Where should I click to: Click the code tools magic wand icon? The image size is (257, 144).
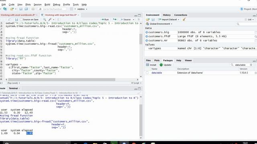(50, 20)
